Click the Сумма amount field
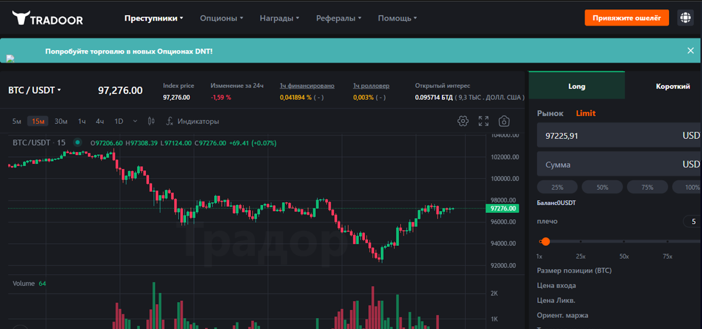This screenshot has width=702, height=329. 619,164
